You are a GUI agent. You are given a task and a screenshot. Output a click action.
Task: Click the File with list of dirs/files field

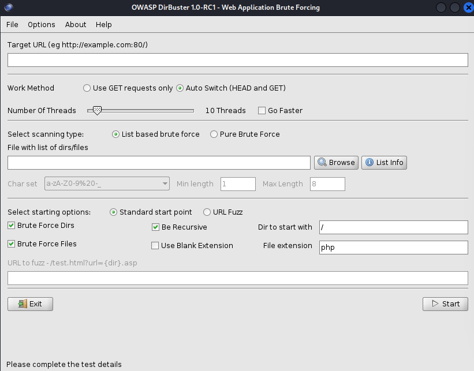[x=159, y=163]
